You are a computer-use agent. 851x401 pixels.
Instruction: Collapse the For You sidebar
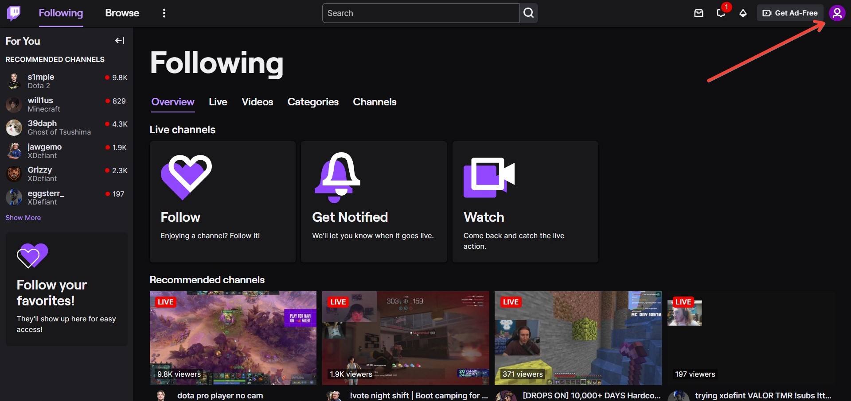click(x=119, y=41)
